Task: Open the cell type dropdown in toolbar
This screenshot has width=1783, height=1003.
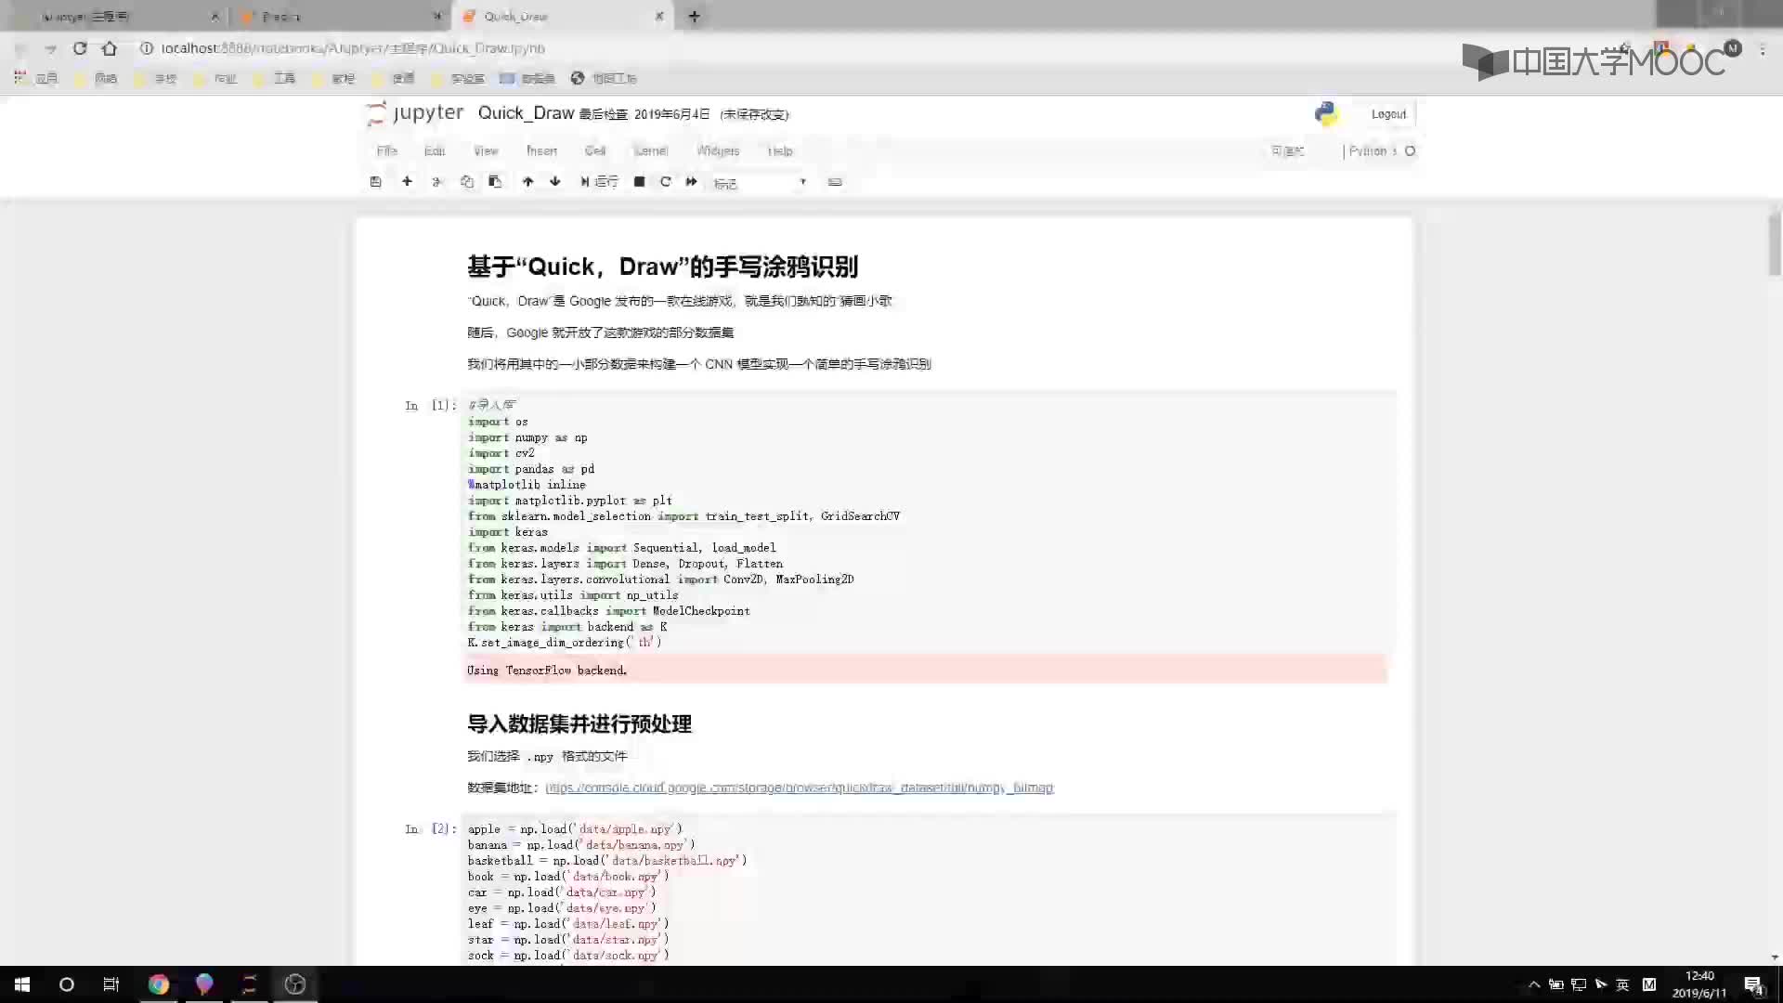Action: click(760, 183)
